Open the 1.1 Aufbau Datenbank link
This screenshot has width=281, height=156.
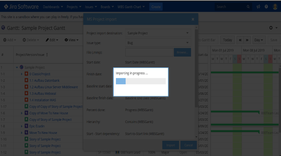(45, 81)
